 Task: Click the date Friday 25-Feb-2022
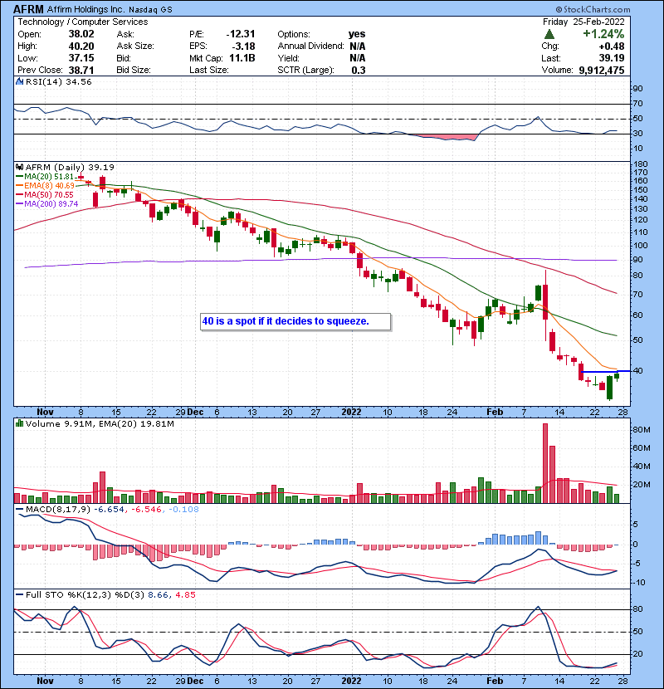583,22
